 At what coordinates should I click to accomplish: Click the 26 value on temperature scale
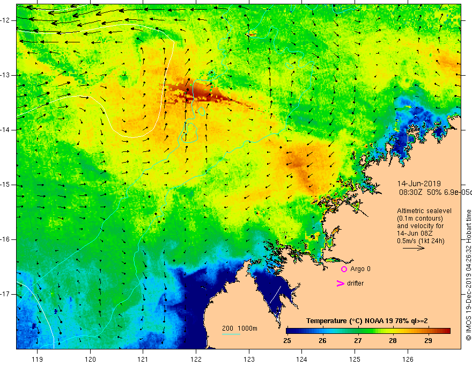(322, 341)
